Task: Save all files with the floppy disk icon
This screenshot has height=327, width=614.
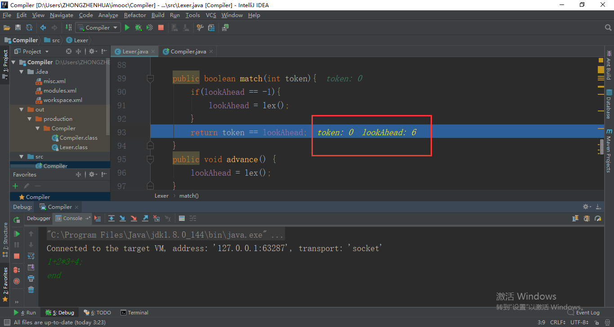Action: (x=18, y=27)
